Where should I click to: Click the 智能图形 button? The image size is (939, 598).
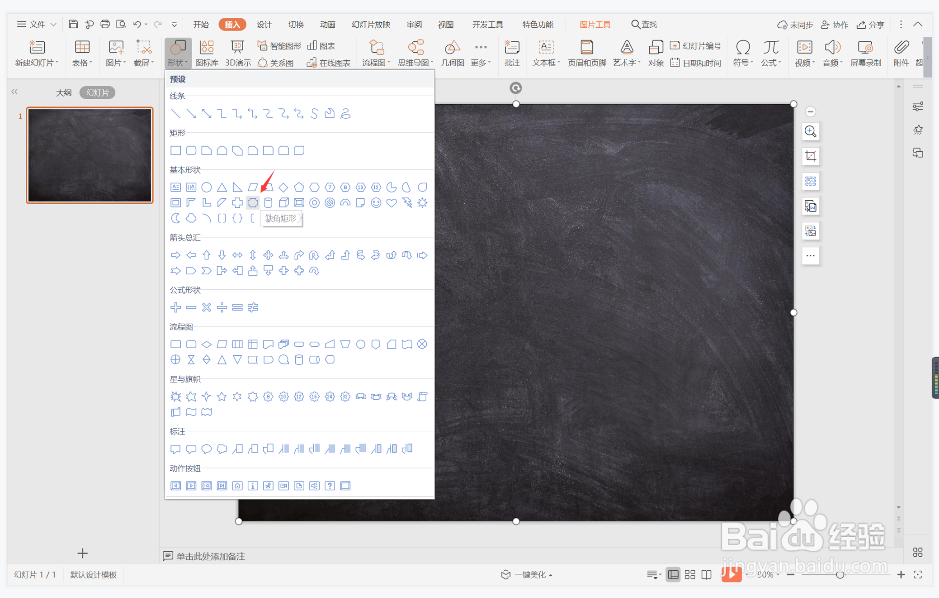(279, 46)
